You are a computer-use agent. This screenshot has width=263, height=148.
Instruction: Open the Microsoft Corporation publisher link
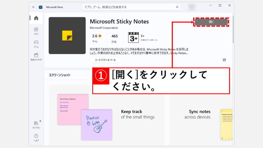104,28
